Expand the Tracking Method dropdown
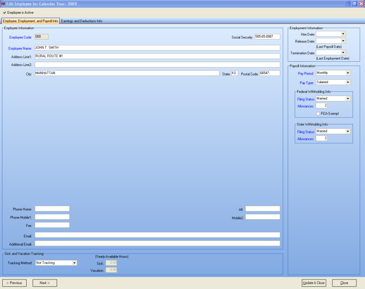This screenshot has height=289, width=365. (x=74, y=263)
